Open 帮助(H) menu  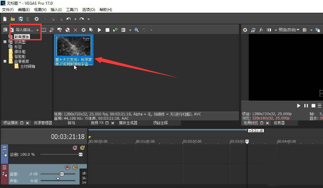tap(106, 10)
